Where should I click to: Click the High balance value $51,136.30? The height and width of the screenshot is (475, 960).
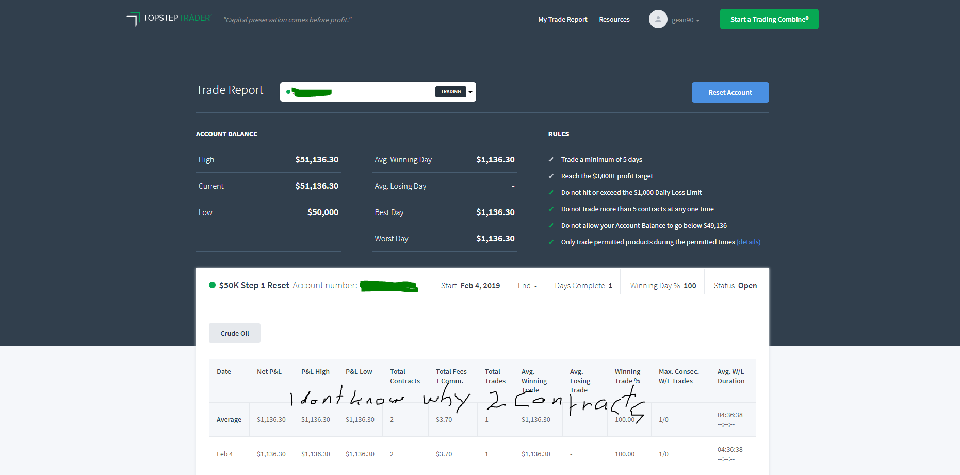317,160
